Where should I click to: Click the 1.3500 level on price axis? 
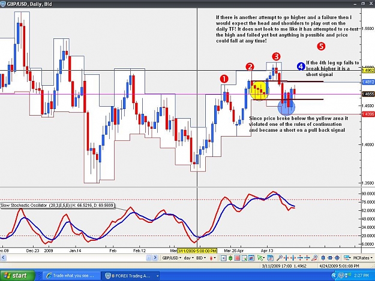(368, 183)
